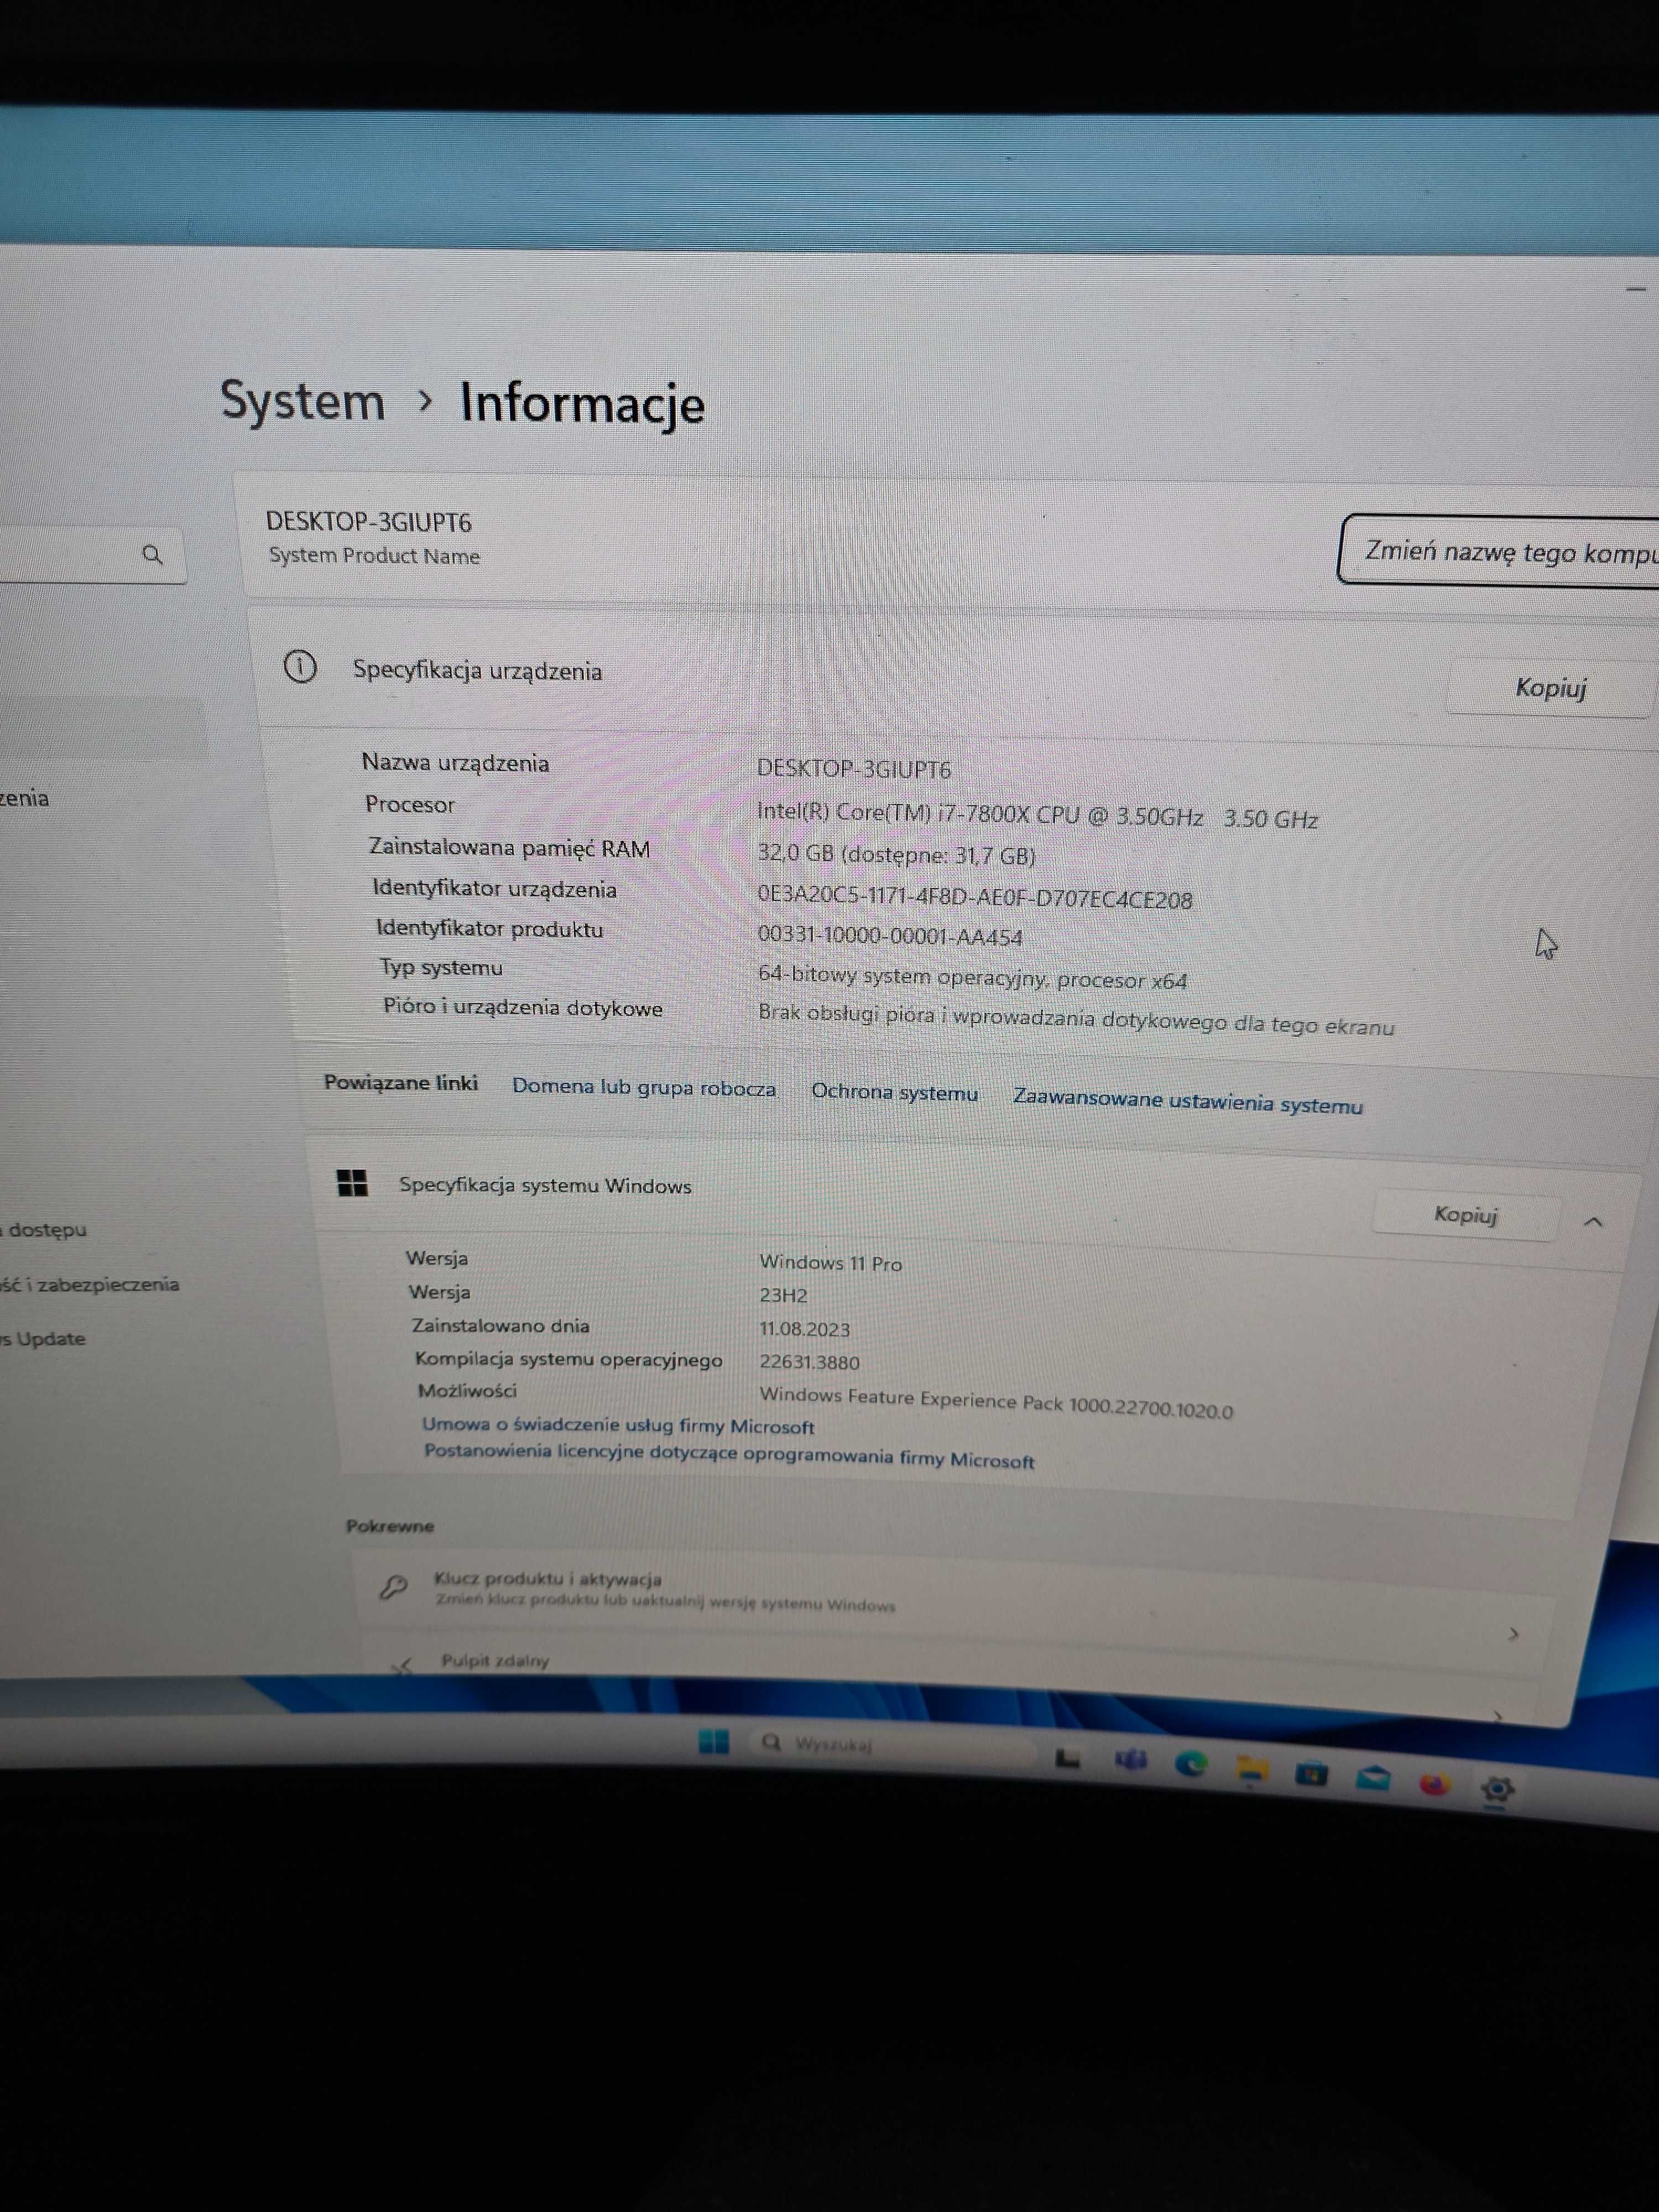1659x2212 pixels.
Task: Open Zaawansowane ustawienia systemu link
Action: pos(1187,1102)
